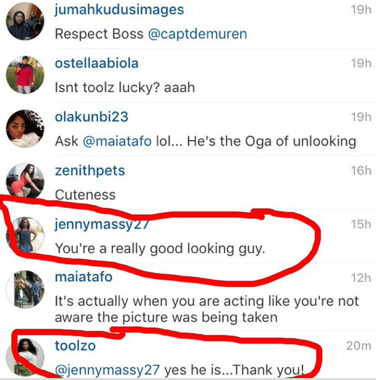The width and height of the screenshot is (376, 380).
Task: Select the "Isnt toolz lucky? aaah" comment
Action: pos(125,87)
